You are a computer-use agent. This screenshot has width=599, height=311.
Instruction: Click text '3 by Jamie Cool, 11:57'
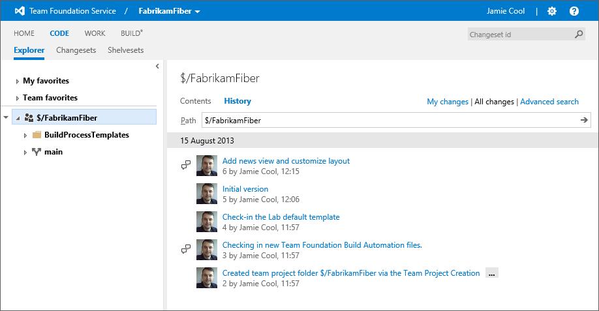pos(261,256)
